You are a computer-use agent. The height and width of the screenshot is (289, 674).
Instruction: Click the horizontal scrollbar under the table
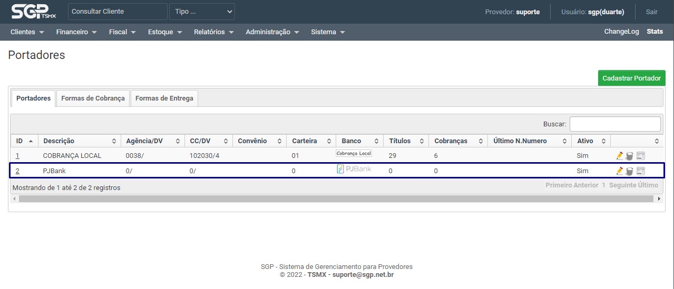[336, 199]
